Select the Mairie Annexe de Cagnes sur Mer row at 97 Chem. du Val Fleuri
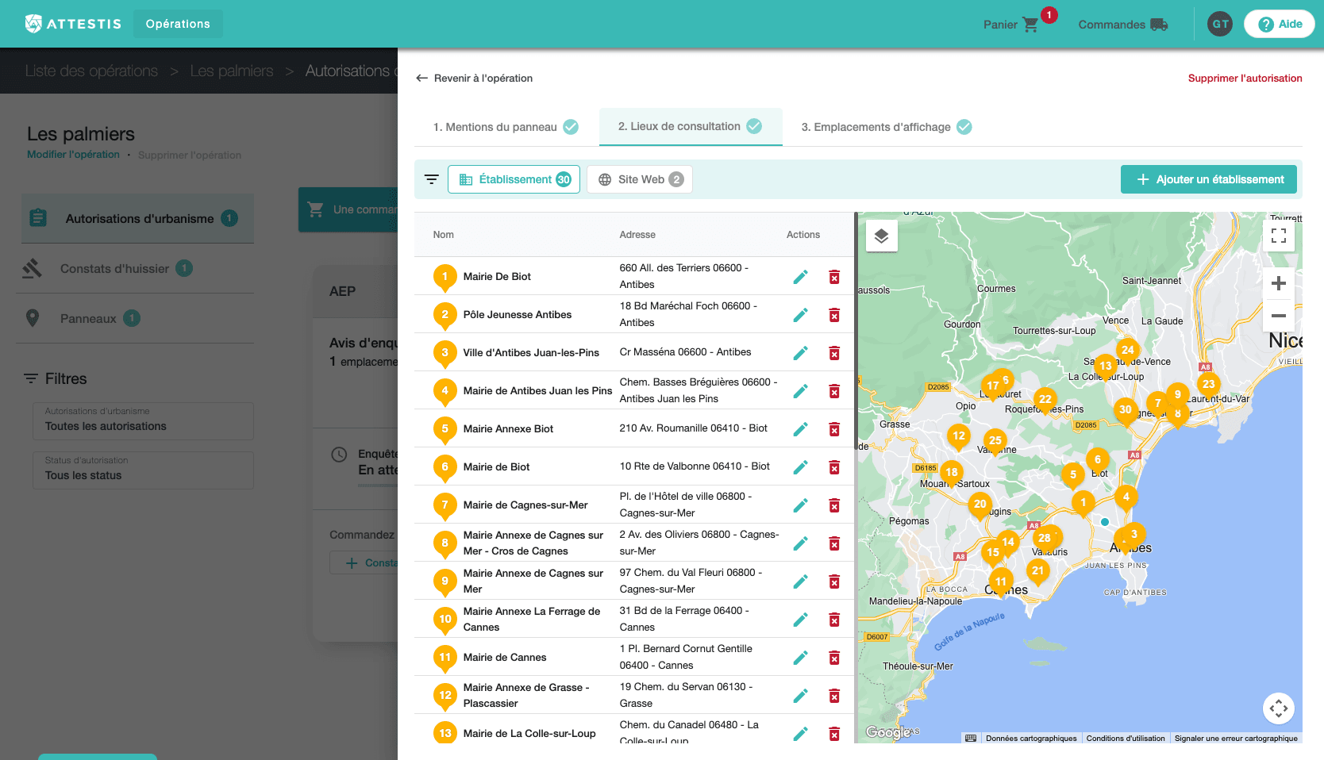 pyautogui.click(x=633, y=582)
